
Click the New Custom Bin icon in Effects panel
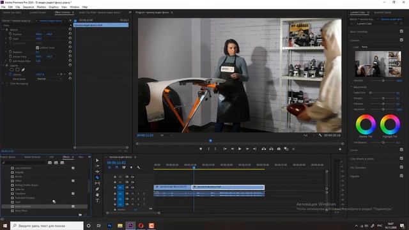pos(80,215)
